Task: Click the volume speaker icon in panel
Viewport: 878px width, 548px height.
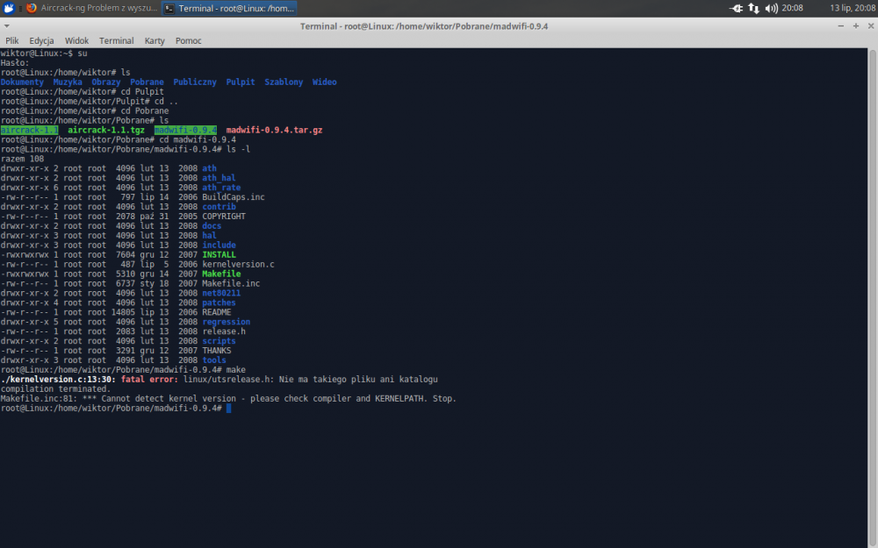Action: pos(771,8)
